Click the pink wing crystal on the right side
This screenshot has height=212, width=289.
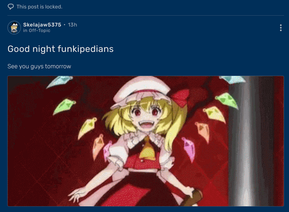[189, 149]
